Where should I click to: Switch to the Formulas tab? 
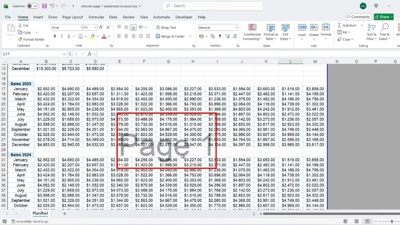pyautogui.click(x=96, y=17)
